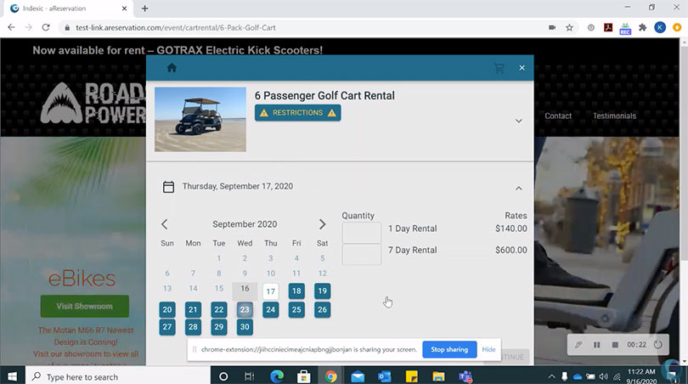Select September 27 on the calendar
Screen dimensions: 688x384
tap(167, 327)
